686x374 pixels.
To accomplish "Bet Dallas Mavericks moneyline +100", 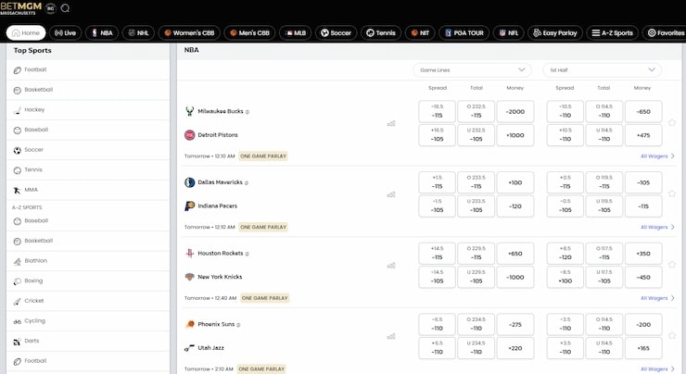I will pyautogui.click(x=514, y=182).
